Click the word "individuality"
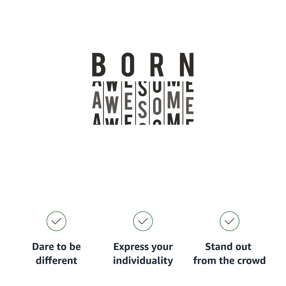 point(143,261)
